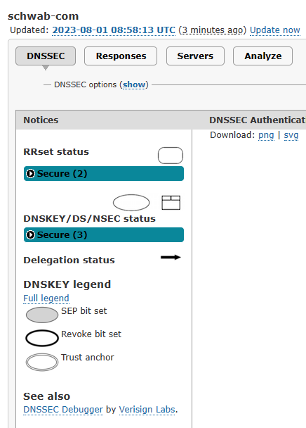Viewport: 306px width, 428px height.
Task: Click the NSEC table box icon
Action: click(171, 203)
